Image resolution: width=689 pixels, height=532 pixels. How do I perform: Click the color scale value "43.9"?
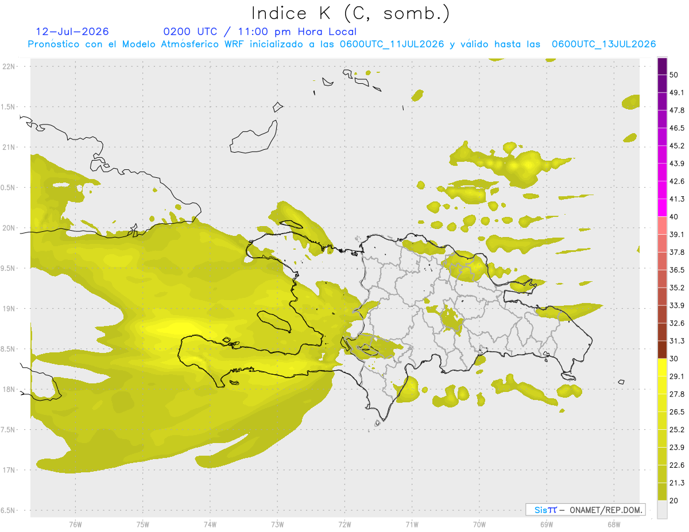tap(677, 164)
